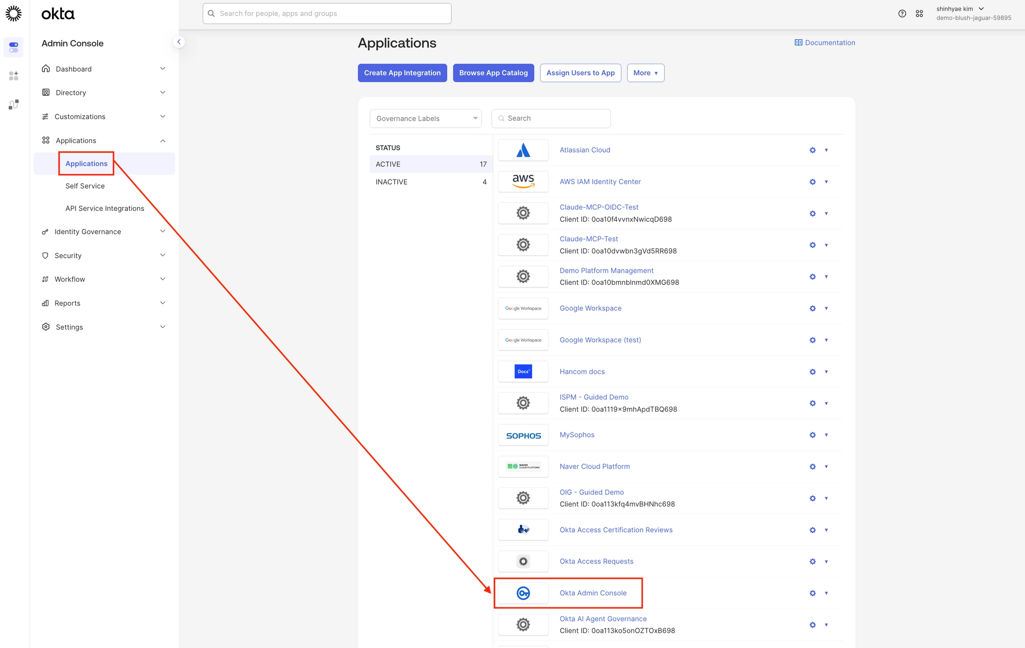Collapse sidebar with the arrow button
The image size is (1025, 648).
[179, 42]
